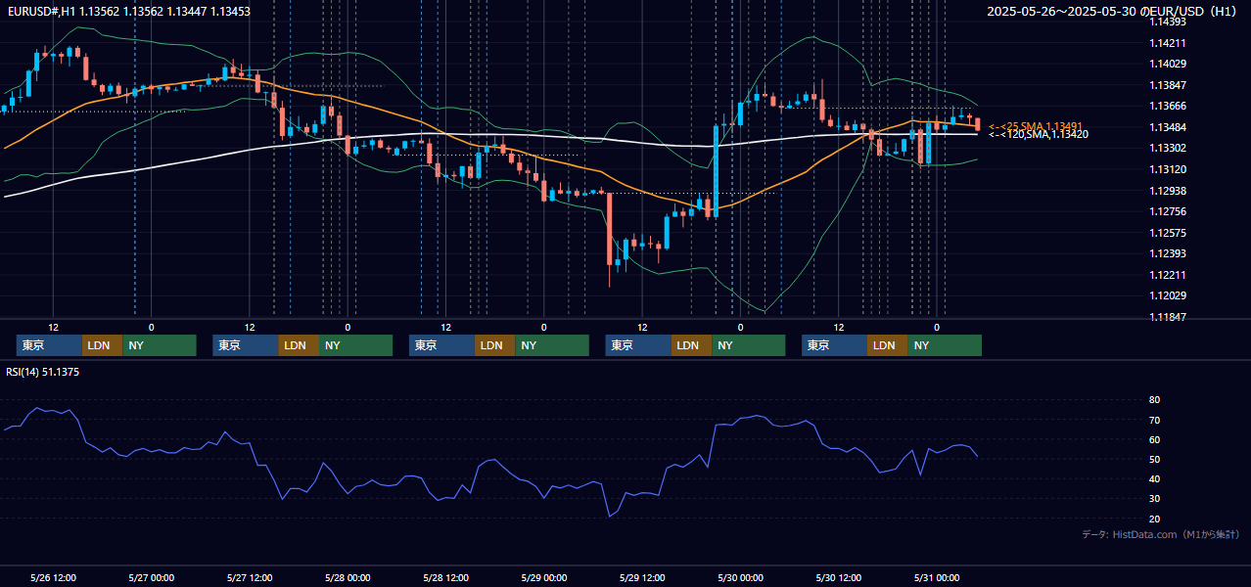
Task: Click the 5/27 00:00 date axis label
Action: 151,577
